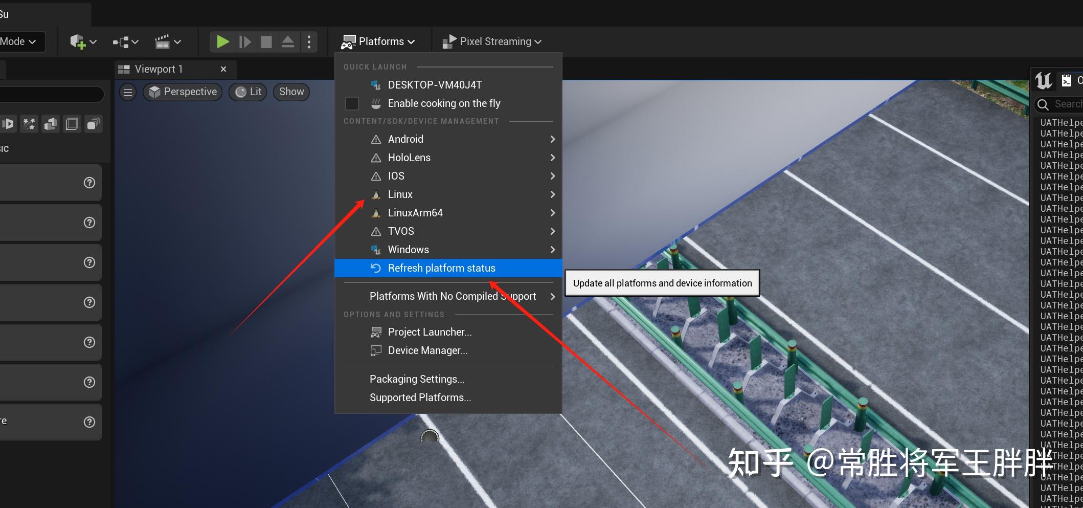
Task: Click the Frame Skip playback icon
Action: click(x=244, y=41)
